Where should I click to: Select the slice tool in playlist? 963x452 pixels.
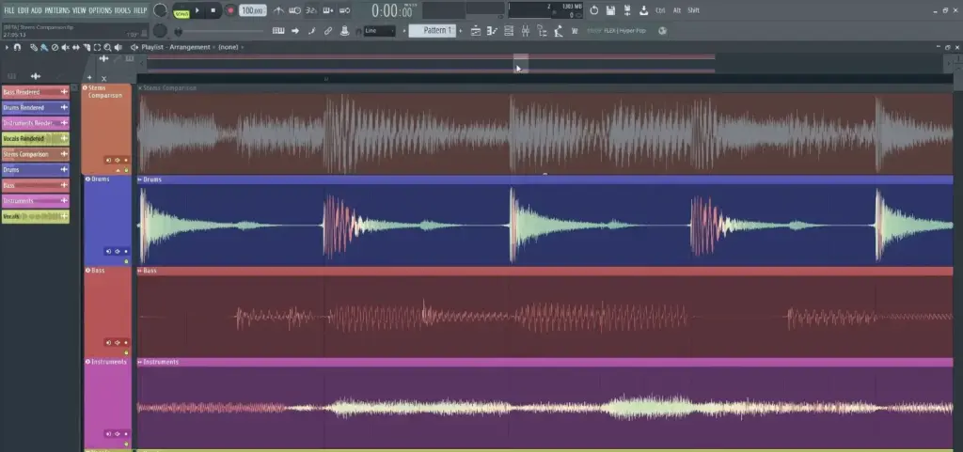(x=86, y=47)
